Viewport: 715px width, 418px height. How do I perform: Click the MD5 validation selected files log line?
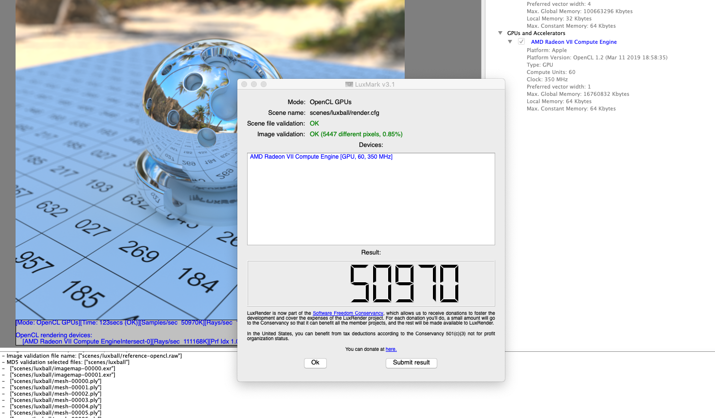(x=66, y=362)
